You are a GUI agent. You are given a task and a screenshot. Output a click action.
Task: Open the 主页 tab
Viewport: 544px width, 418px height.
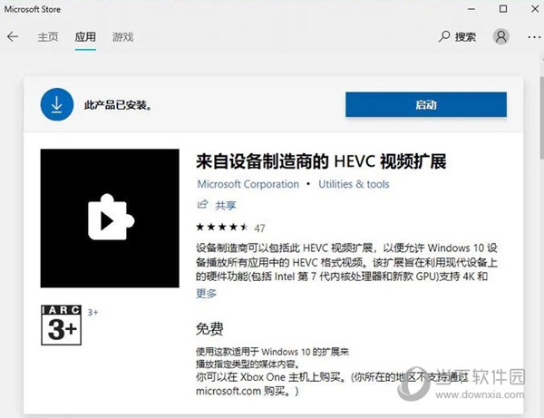click(x=48, y=37)
